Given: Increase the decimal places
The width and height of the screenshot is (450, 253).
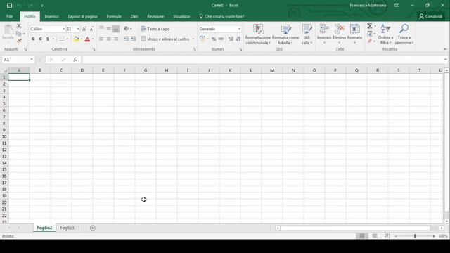Looking at the screenshot, I should (x=231, y=39).
